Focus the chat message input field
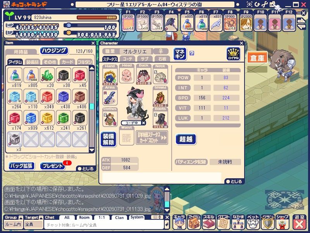 (104, 225)
